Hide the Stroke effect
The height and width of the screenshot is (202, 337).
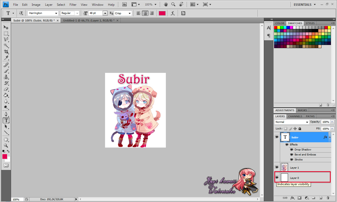click(x=291, y=159)
